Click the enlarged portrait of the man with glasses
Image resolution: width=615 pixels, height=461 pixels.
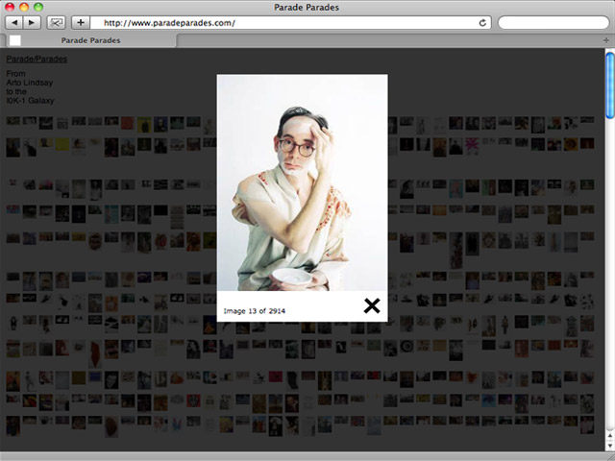pyautogui.click(x=302, y=182)
